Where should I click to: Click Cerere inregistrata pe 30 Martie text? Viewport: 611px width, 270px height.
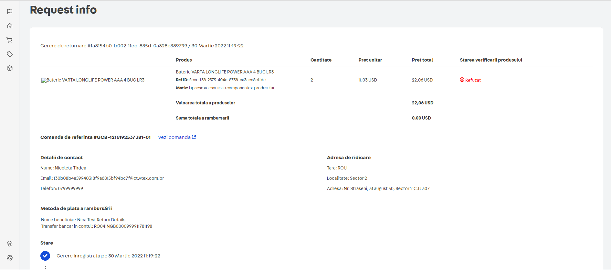point(108,256)
